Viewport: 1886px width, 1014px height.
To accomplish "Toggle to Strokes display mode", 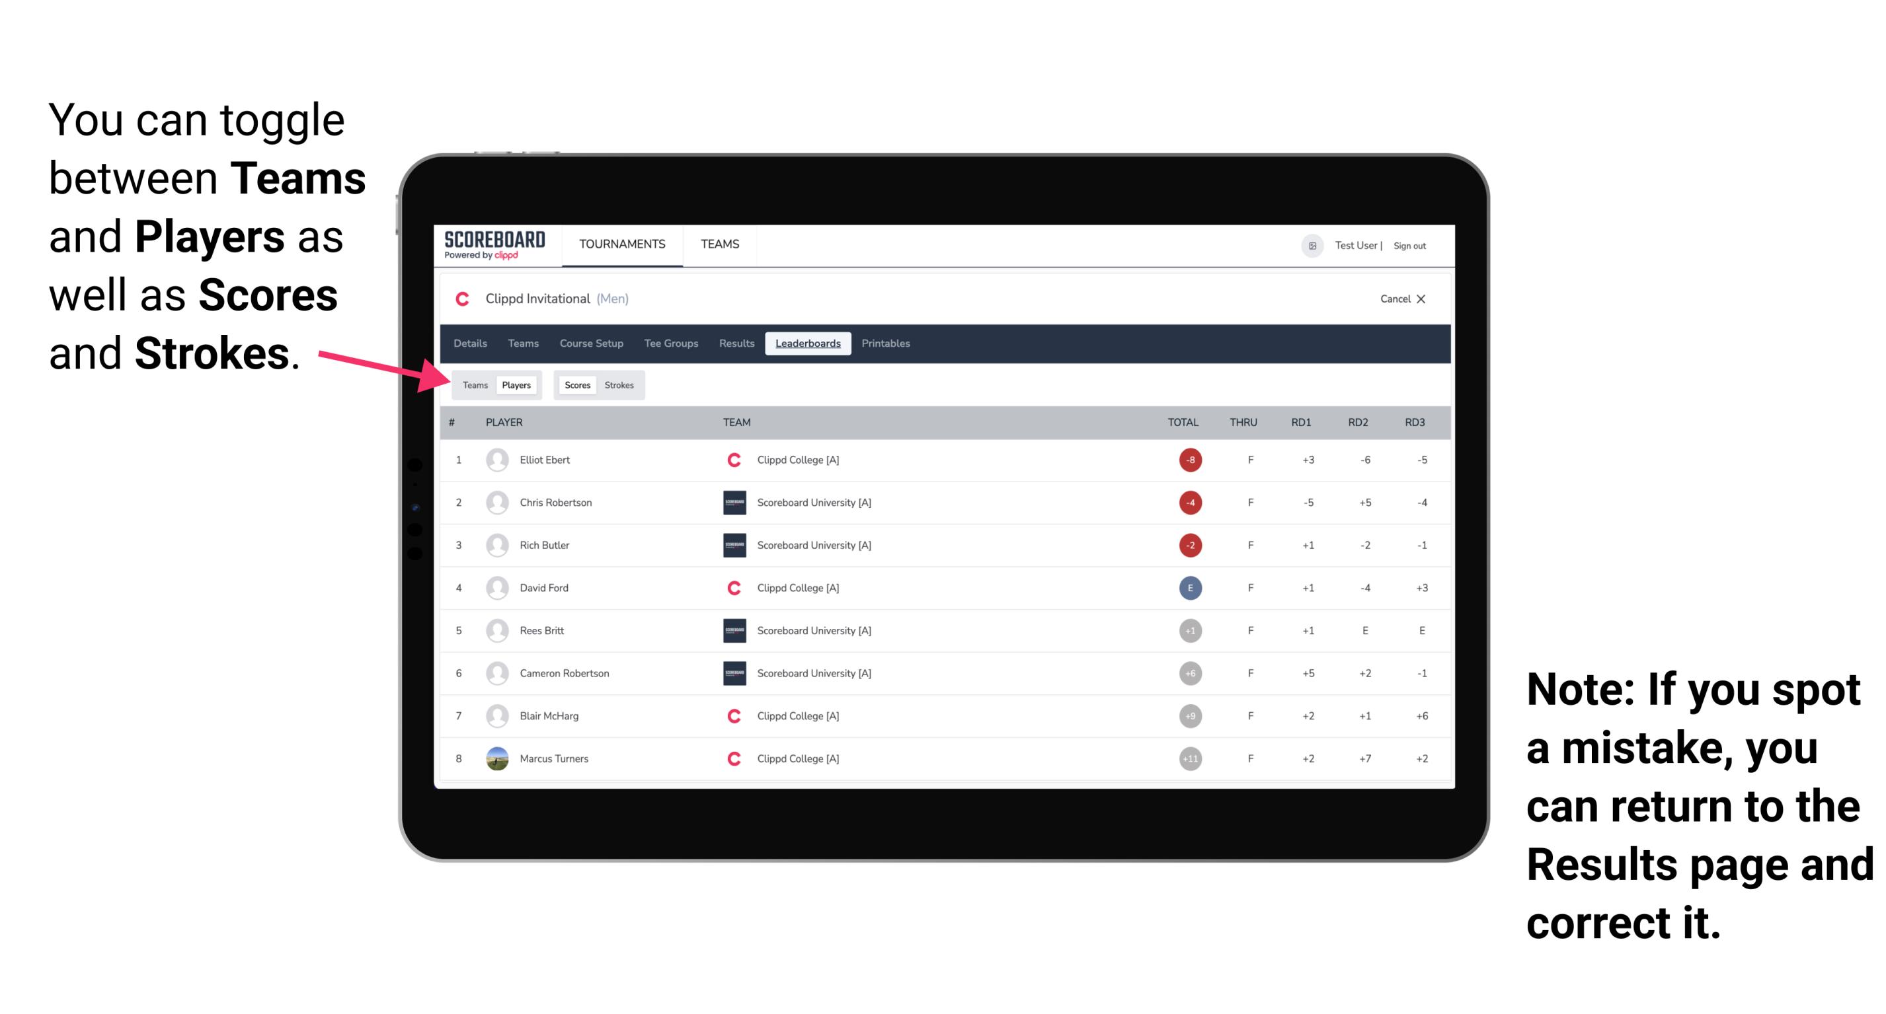I will point(622,384).
